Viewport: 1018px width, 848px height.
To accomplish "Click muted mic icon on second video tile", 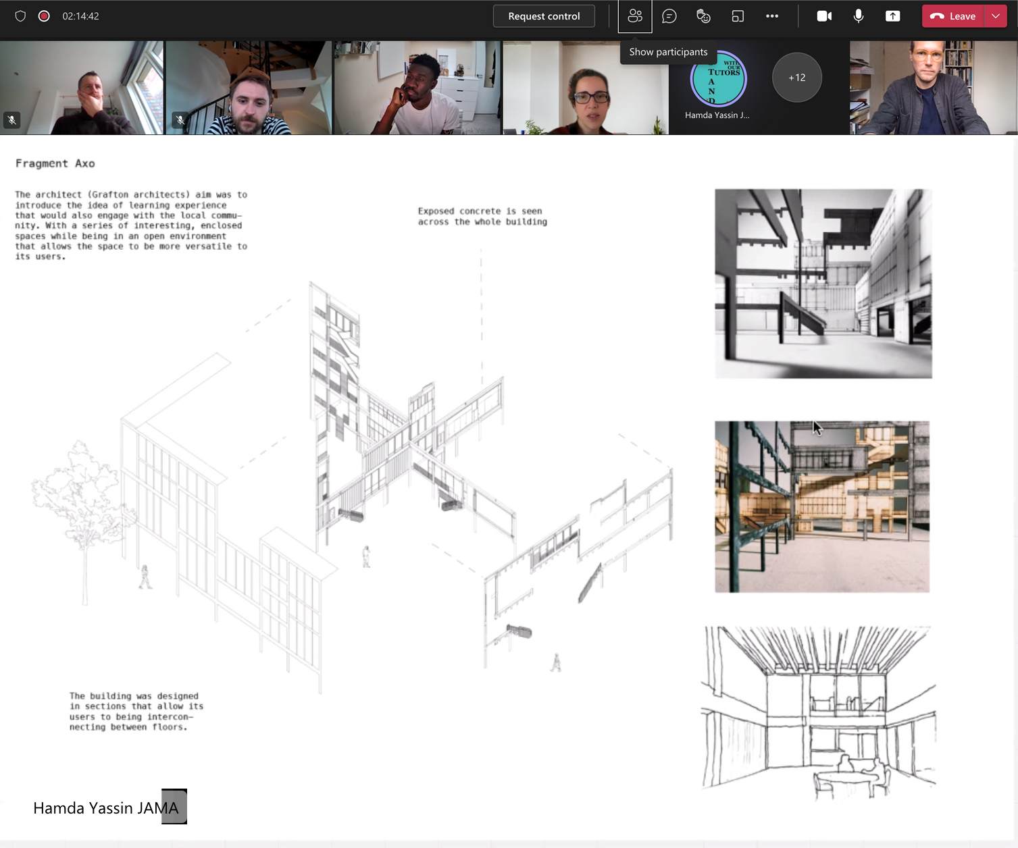I will 180,120.
